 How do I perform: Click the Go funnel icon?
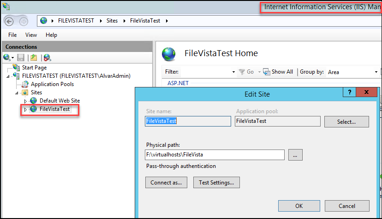(242, 72)
